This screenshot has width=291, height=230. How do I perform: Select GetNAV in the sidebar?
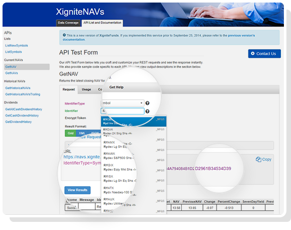pyautogui.click(x=27, y=67)
